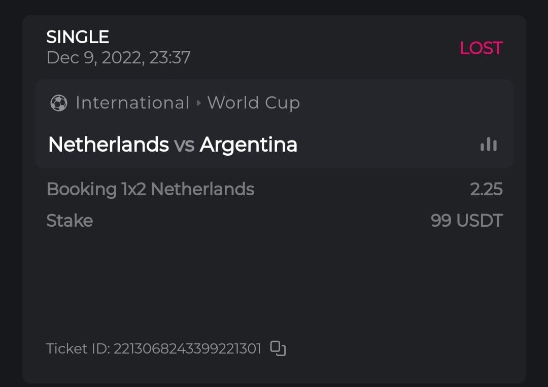Copy the ticket ID using the copy icon
The width and height of the screenshot is (548, 387).
[278, 348]
